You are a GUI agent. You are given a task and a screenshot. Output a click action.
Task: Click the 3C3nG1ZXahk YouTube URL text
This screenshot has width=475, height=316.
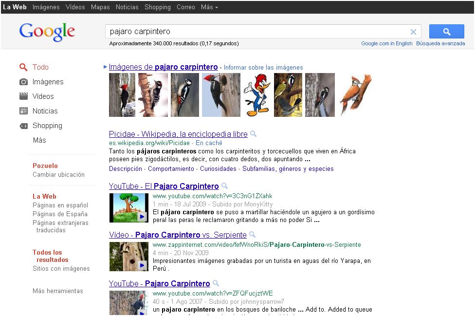point(212,196)
